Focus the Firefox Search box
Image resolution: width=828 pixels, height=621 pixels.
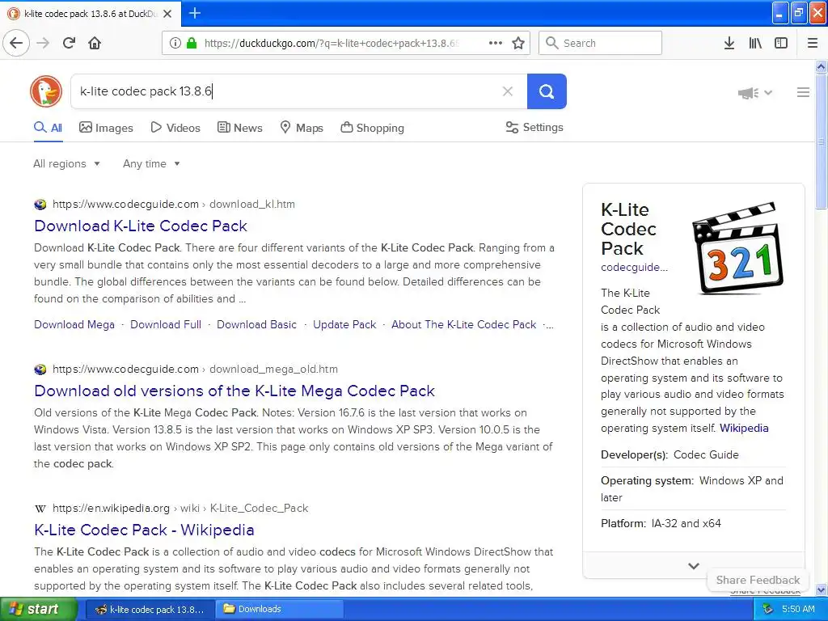(x=600, y=43)
